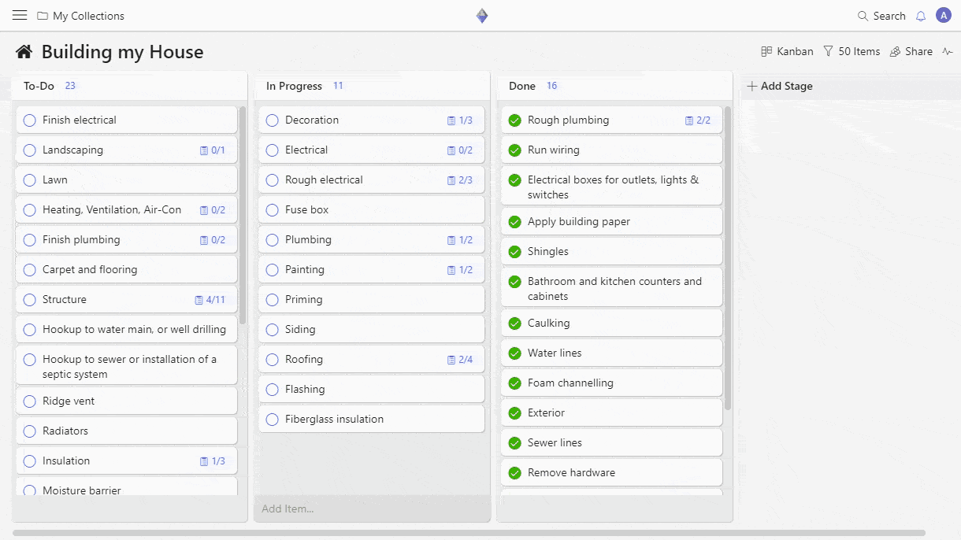961x540 pixels.
Task: Open the user avatar profile
Action: [944, 16]
